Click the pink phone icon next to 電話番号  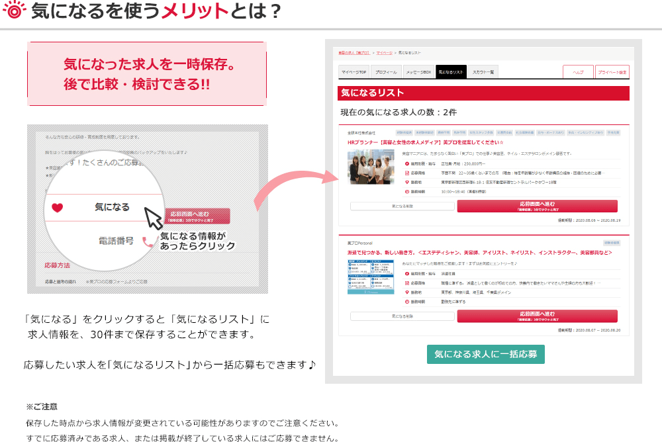coord(148,242)
